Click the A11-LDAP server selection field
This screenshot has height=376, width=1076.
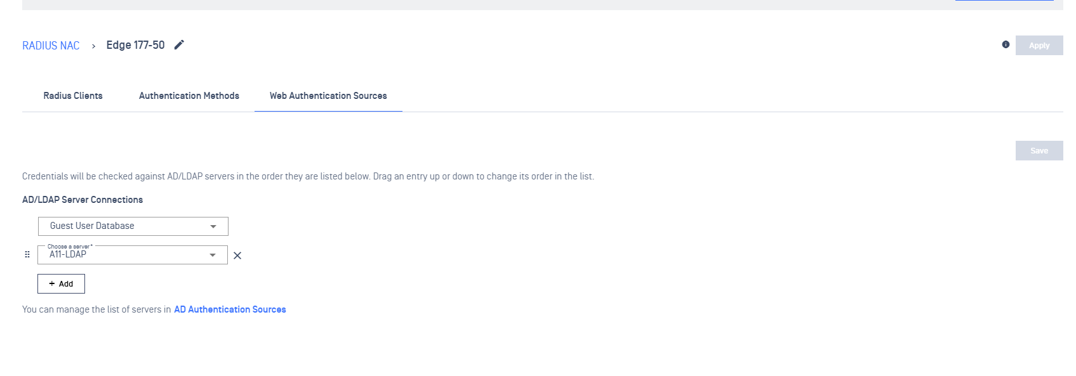click(x=124, y=255)
